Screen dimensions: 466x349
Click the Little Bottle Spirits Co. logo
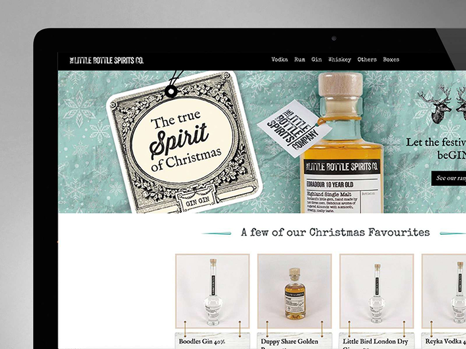point(106,61)
